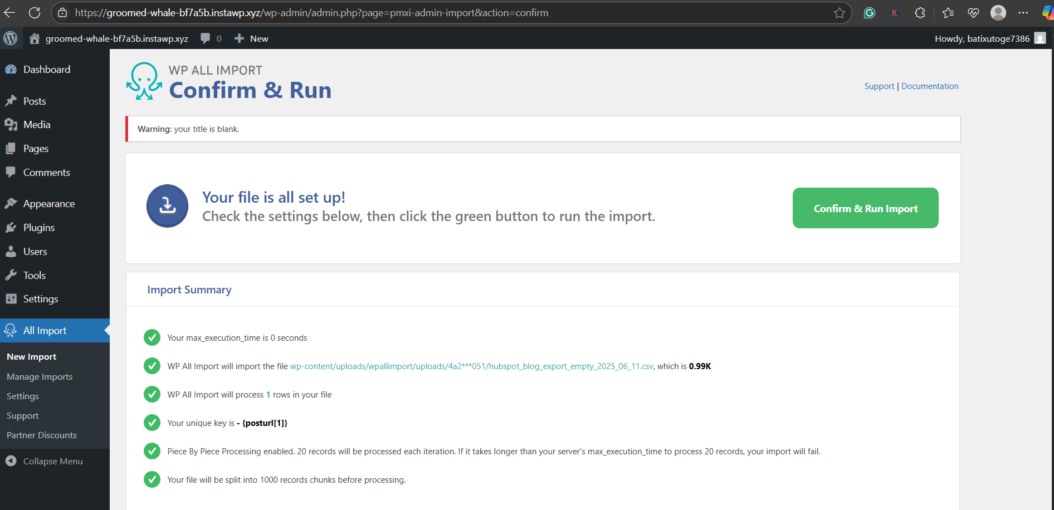Click the Posts pin icon
The width and height of the screenshot is (1054, 510).
coord(11,101)
